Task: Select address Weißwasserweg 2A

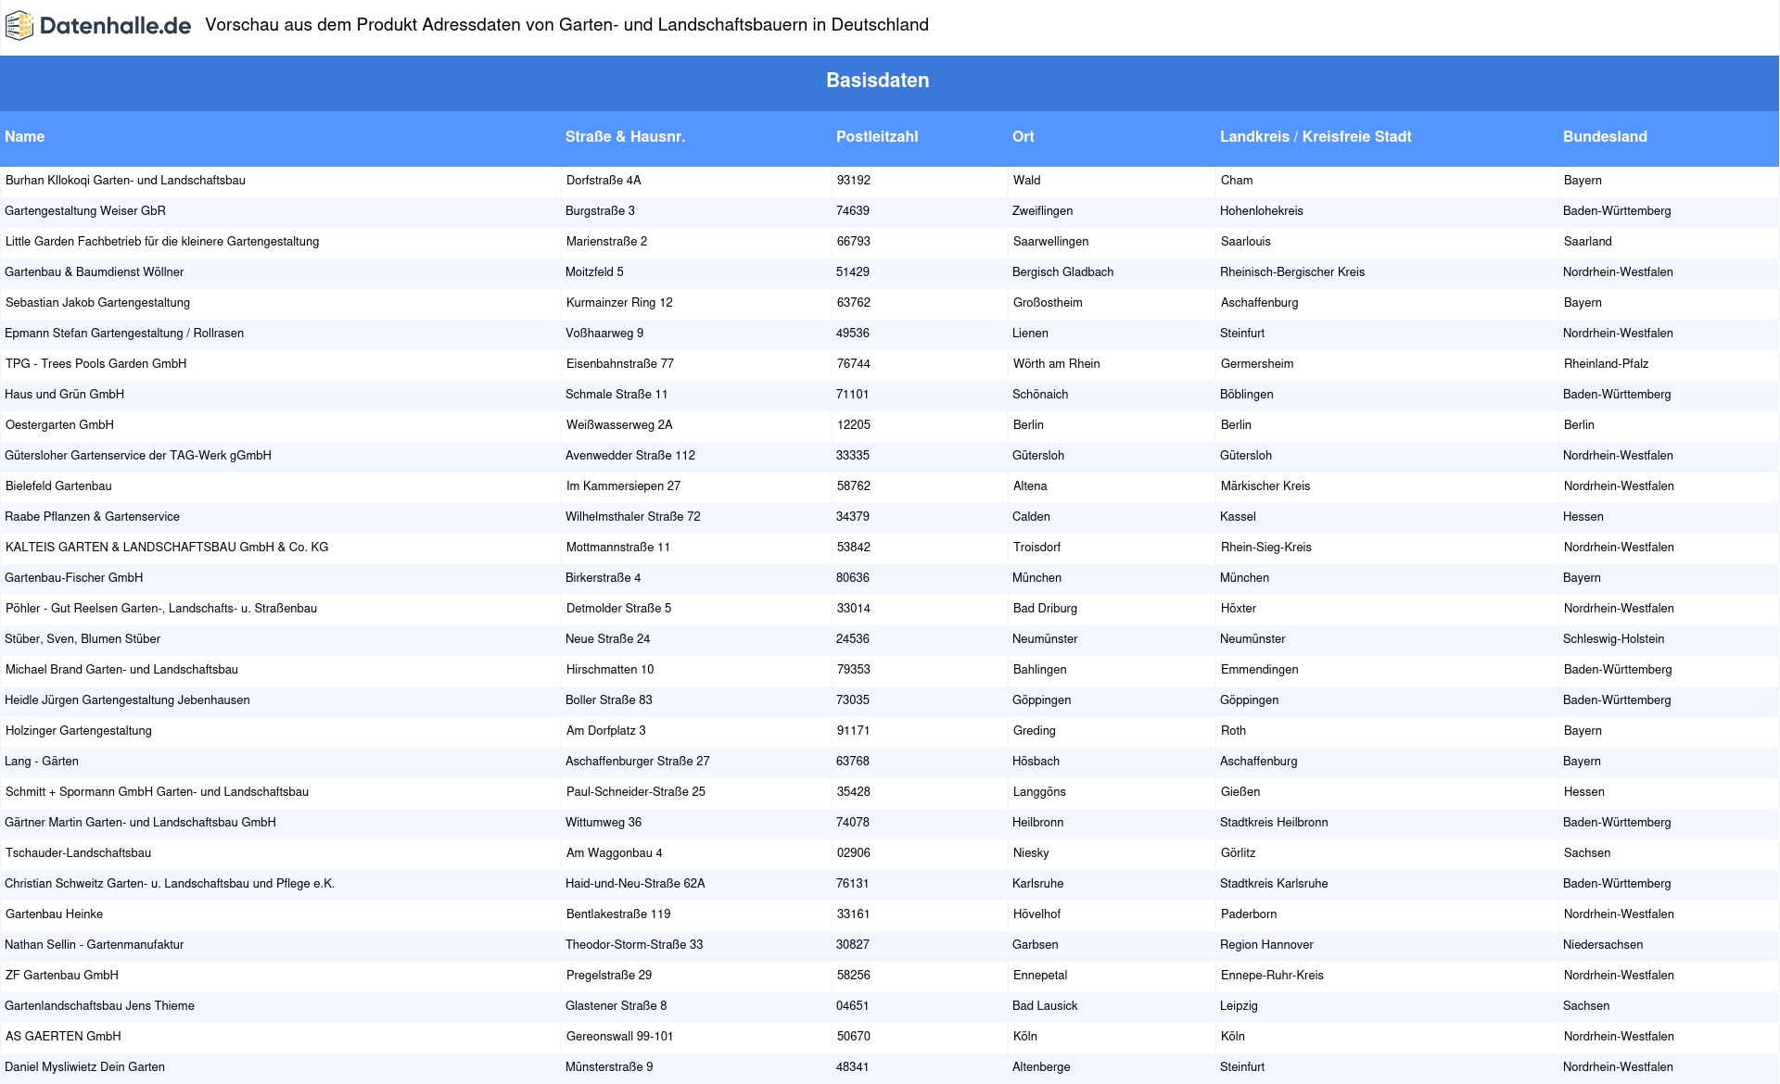Action: click(619, 425)
